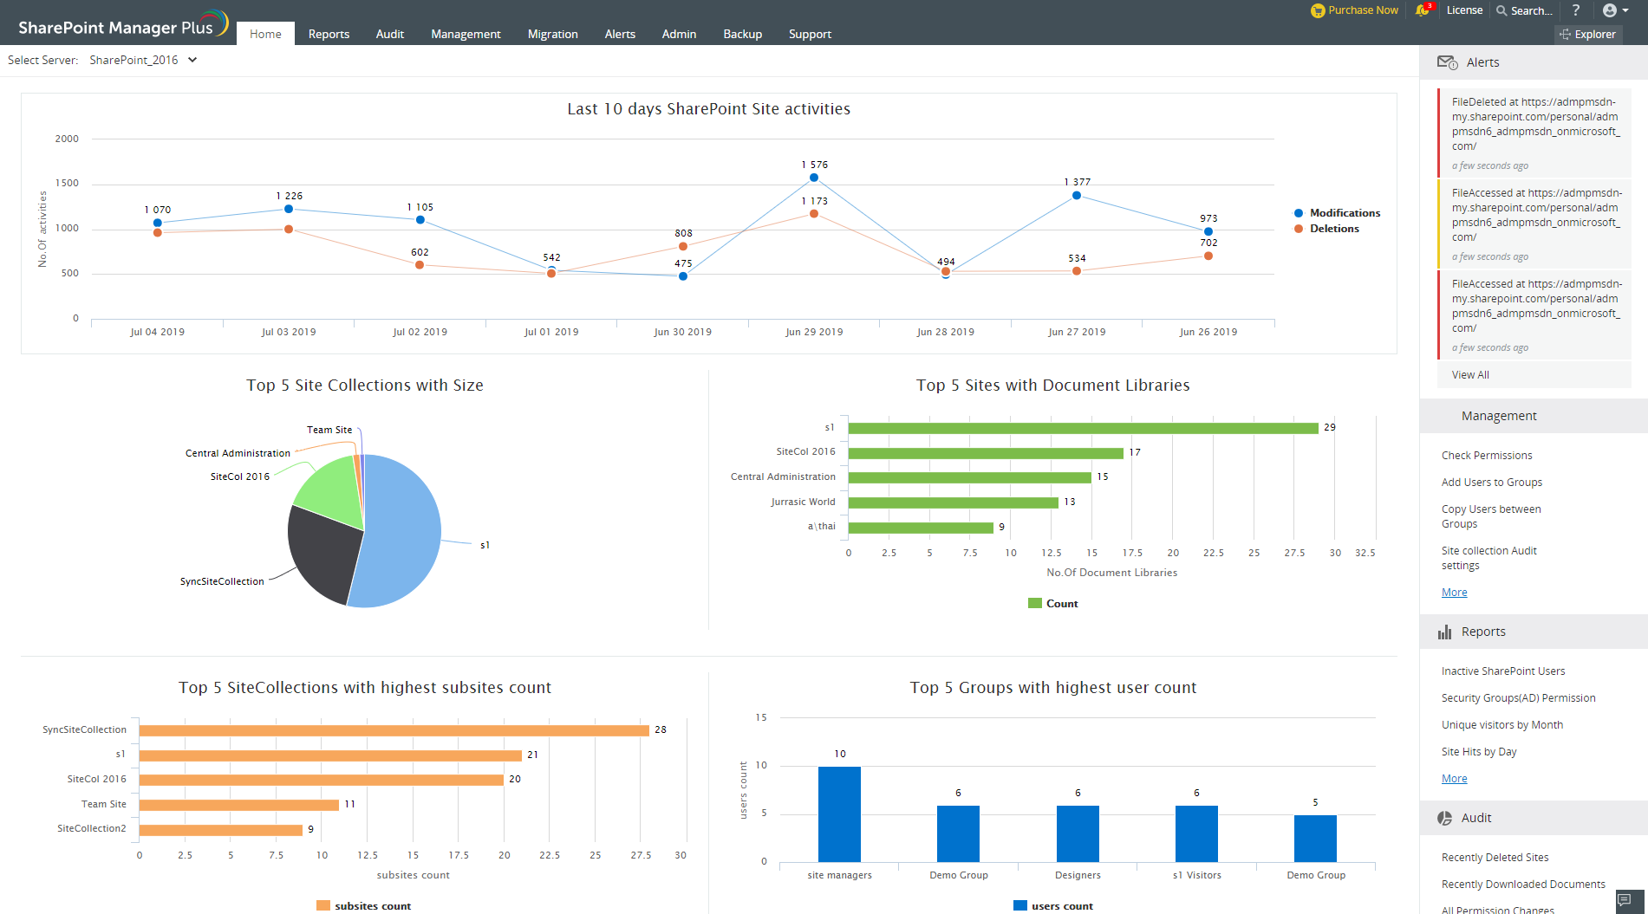The width and height of the screenshot is (1648, 914).
Task: Click the SharePoint Manager Plus logo
Action: (124, 24)
